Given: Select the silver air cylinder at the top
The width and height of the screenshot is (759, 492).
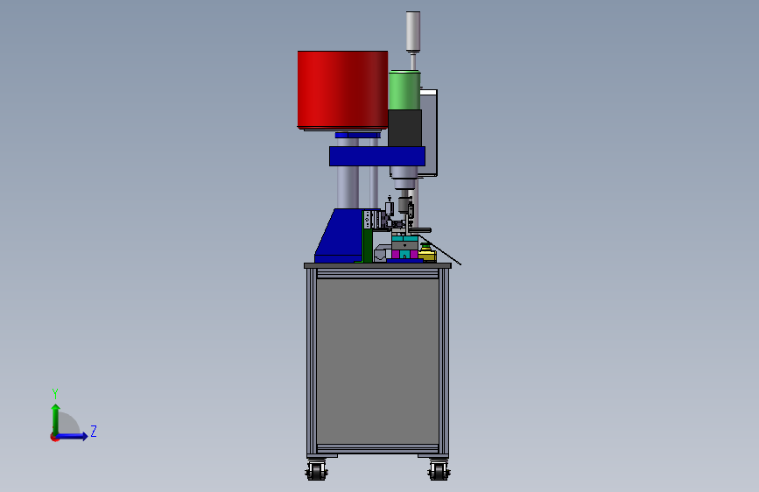Looking at the screenshot, I should [413, 31].
